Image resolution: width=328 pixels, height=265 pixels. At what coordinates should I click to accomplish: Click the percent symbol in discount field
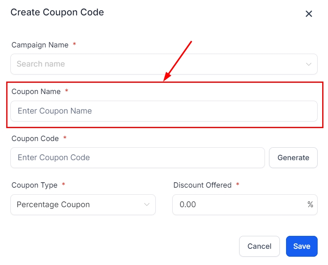click(x=310, y=205)
